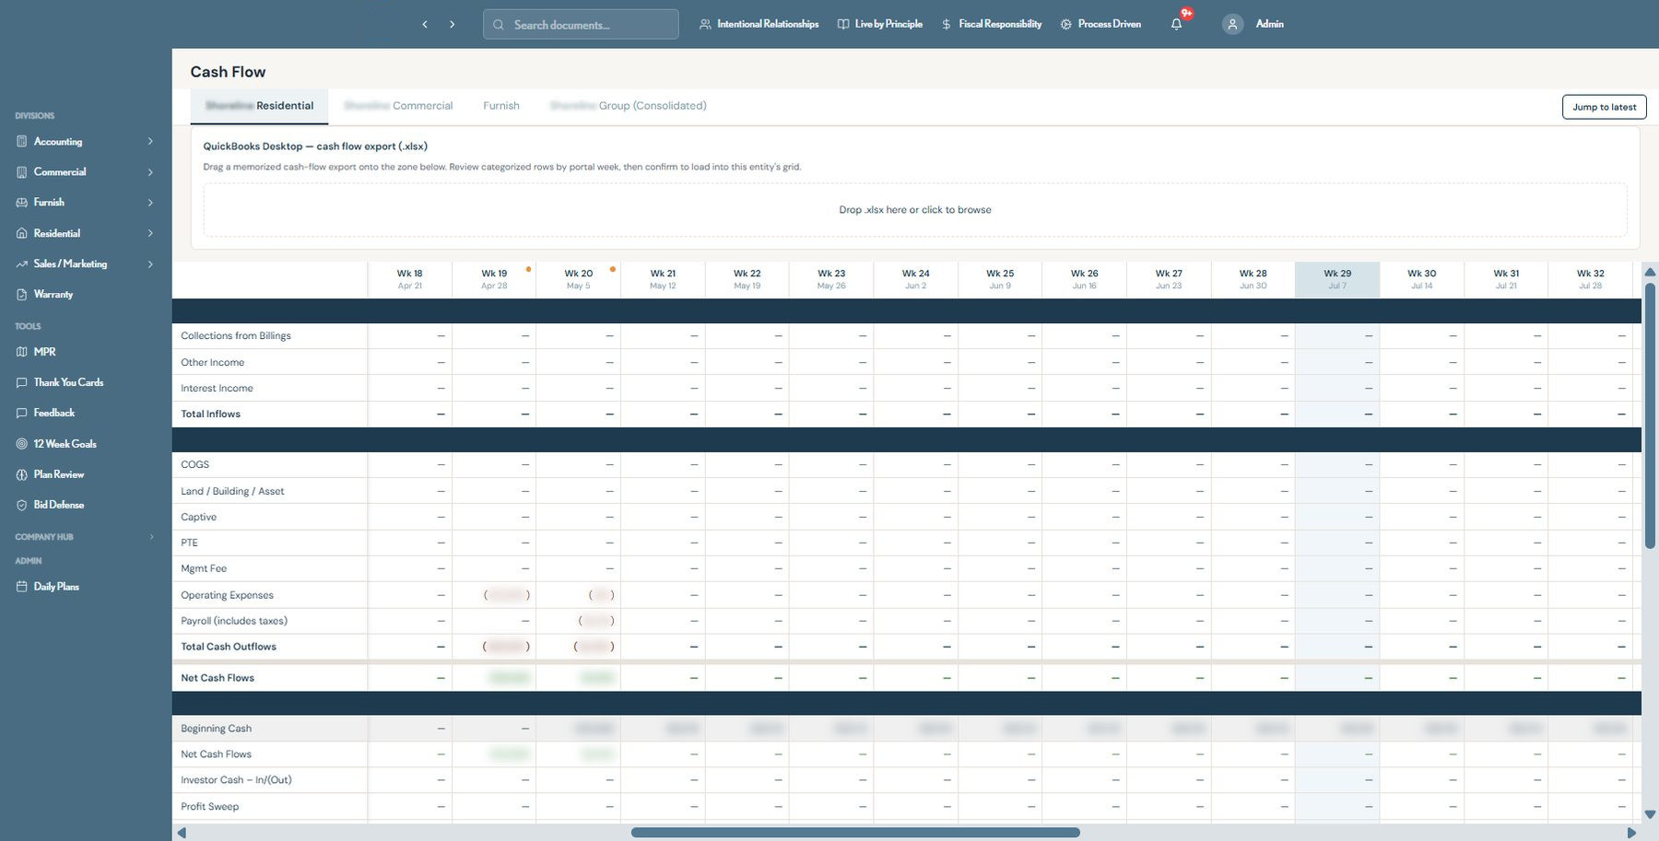Select the Residential entity tab

[259, 106]
